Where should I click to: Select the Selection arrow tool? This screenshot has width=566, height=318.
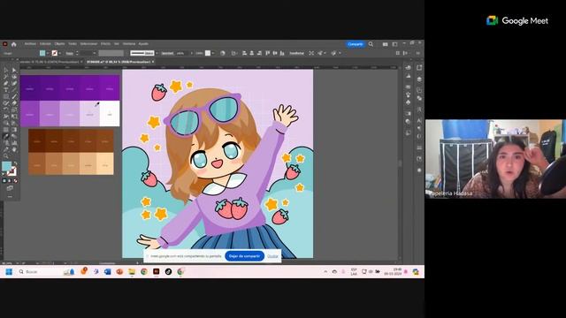click(6, 70)
